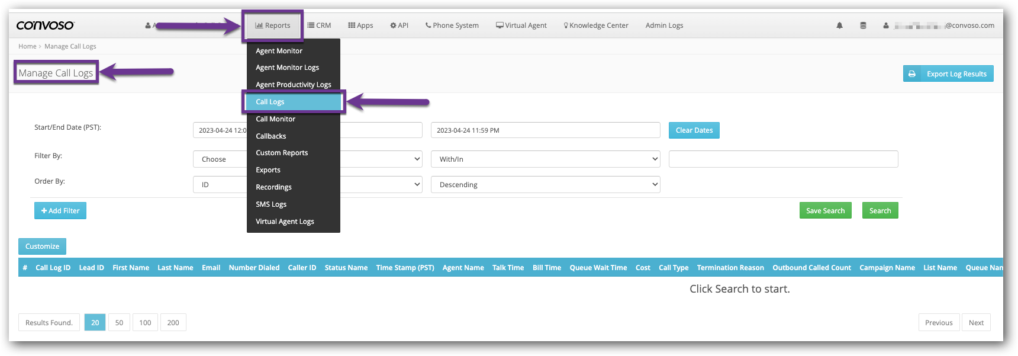This screenshot has height=356, width=1018.
Task: Open Custom Reports menu entry
Action: pos(294,153)
